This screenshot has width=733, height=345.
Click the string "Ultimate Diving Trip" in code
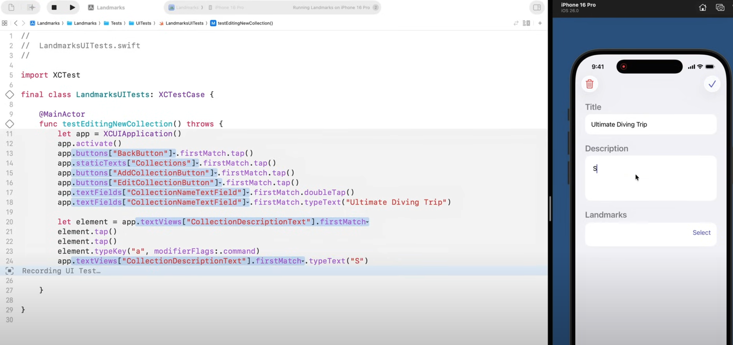tap(396, 202)
